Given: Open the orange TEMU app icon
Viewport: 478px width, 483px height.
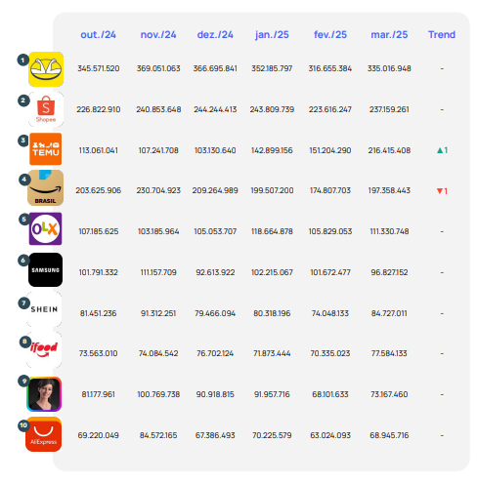Looking at the screenshot, I should click(46, 149).
